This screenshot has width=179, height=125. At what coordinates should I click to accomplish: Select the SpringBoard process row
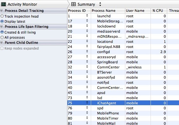(123, 62)
